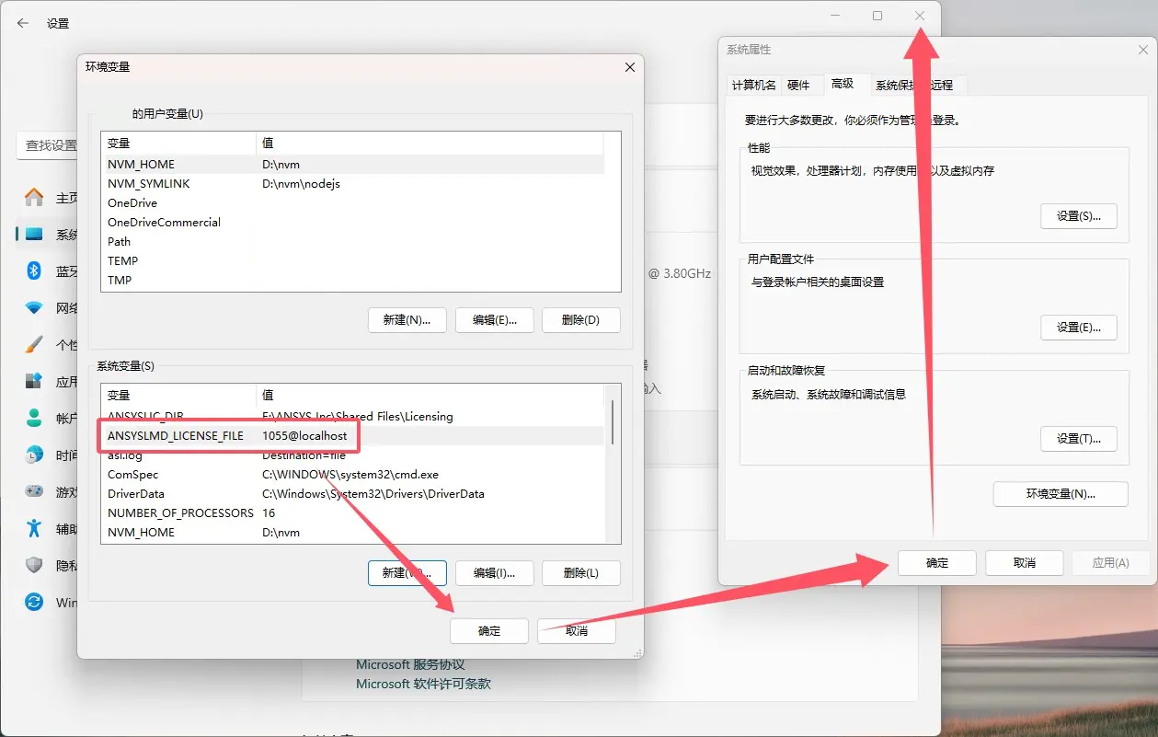Select the Accounts person icon
This screenshot has width=1158, height=737.
34,418
